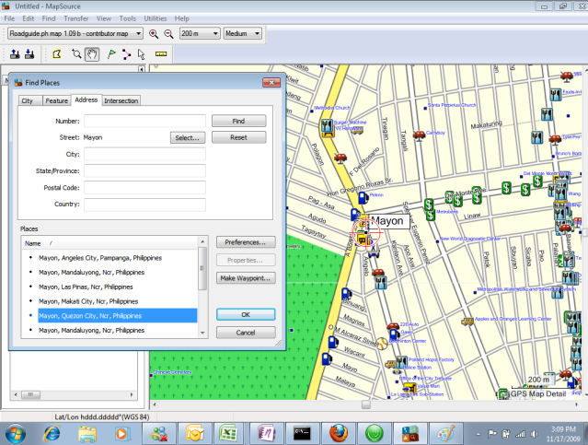Click the Select... street button
The height and width of the screenshot is (445, 588).
(188, 138)
